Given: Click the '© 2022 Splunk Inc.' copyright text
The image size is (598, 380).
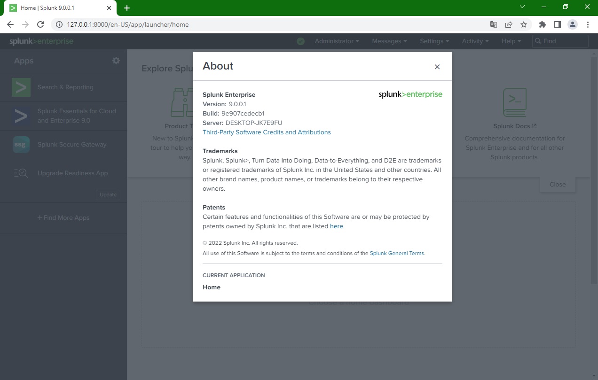Looking at the screenshot, I should [x=250, y=243].
